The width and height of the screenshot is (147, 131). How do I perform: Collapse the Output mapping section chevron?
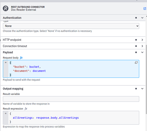pos(142,89)
